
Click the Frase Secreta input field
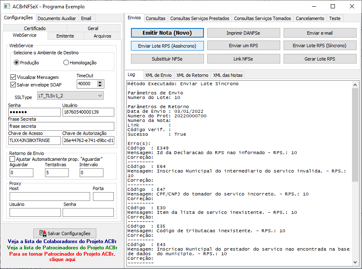click(61, 126)
